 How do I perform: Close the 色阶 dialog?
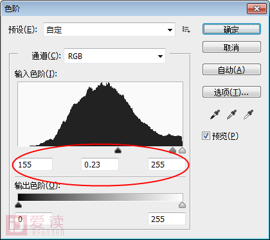pos(256,9)
